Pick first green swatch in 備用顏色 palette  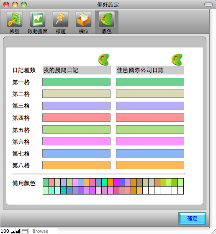(x=46, y=182)
